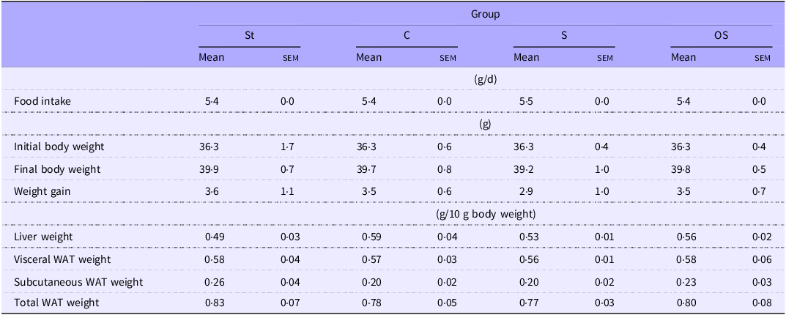This screenshot has width=786, height=315.
Task: Click the Final body weight label
Action: [56, 169]
